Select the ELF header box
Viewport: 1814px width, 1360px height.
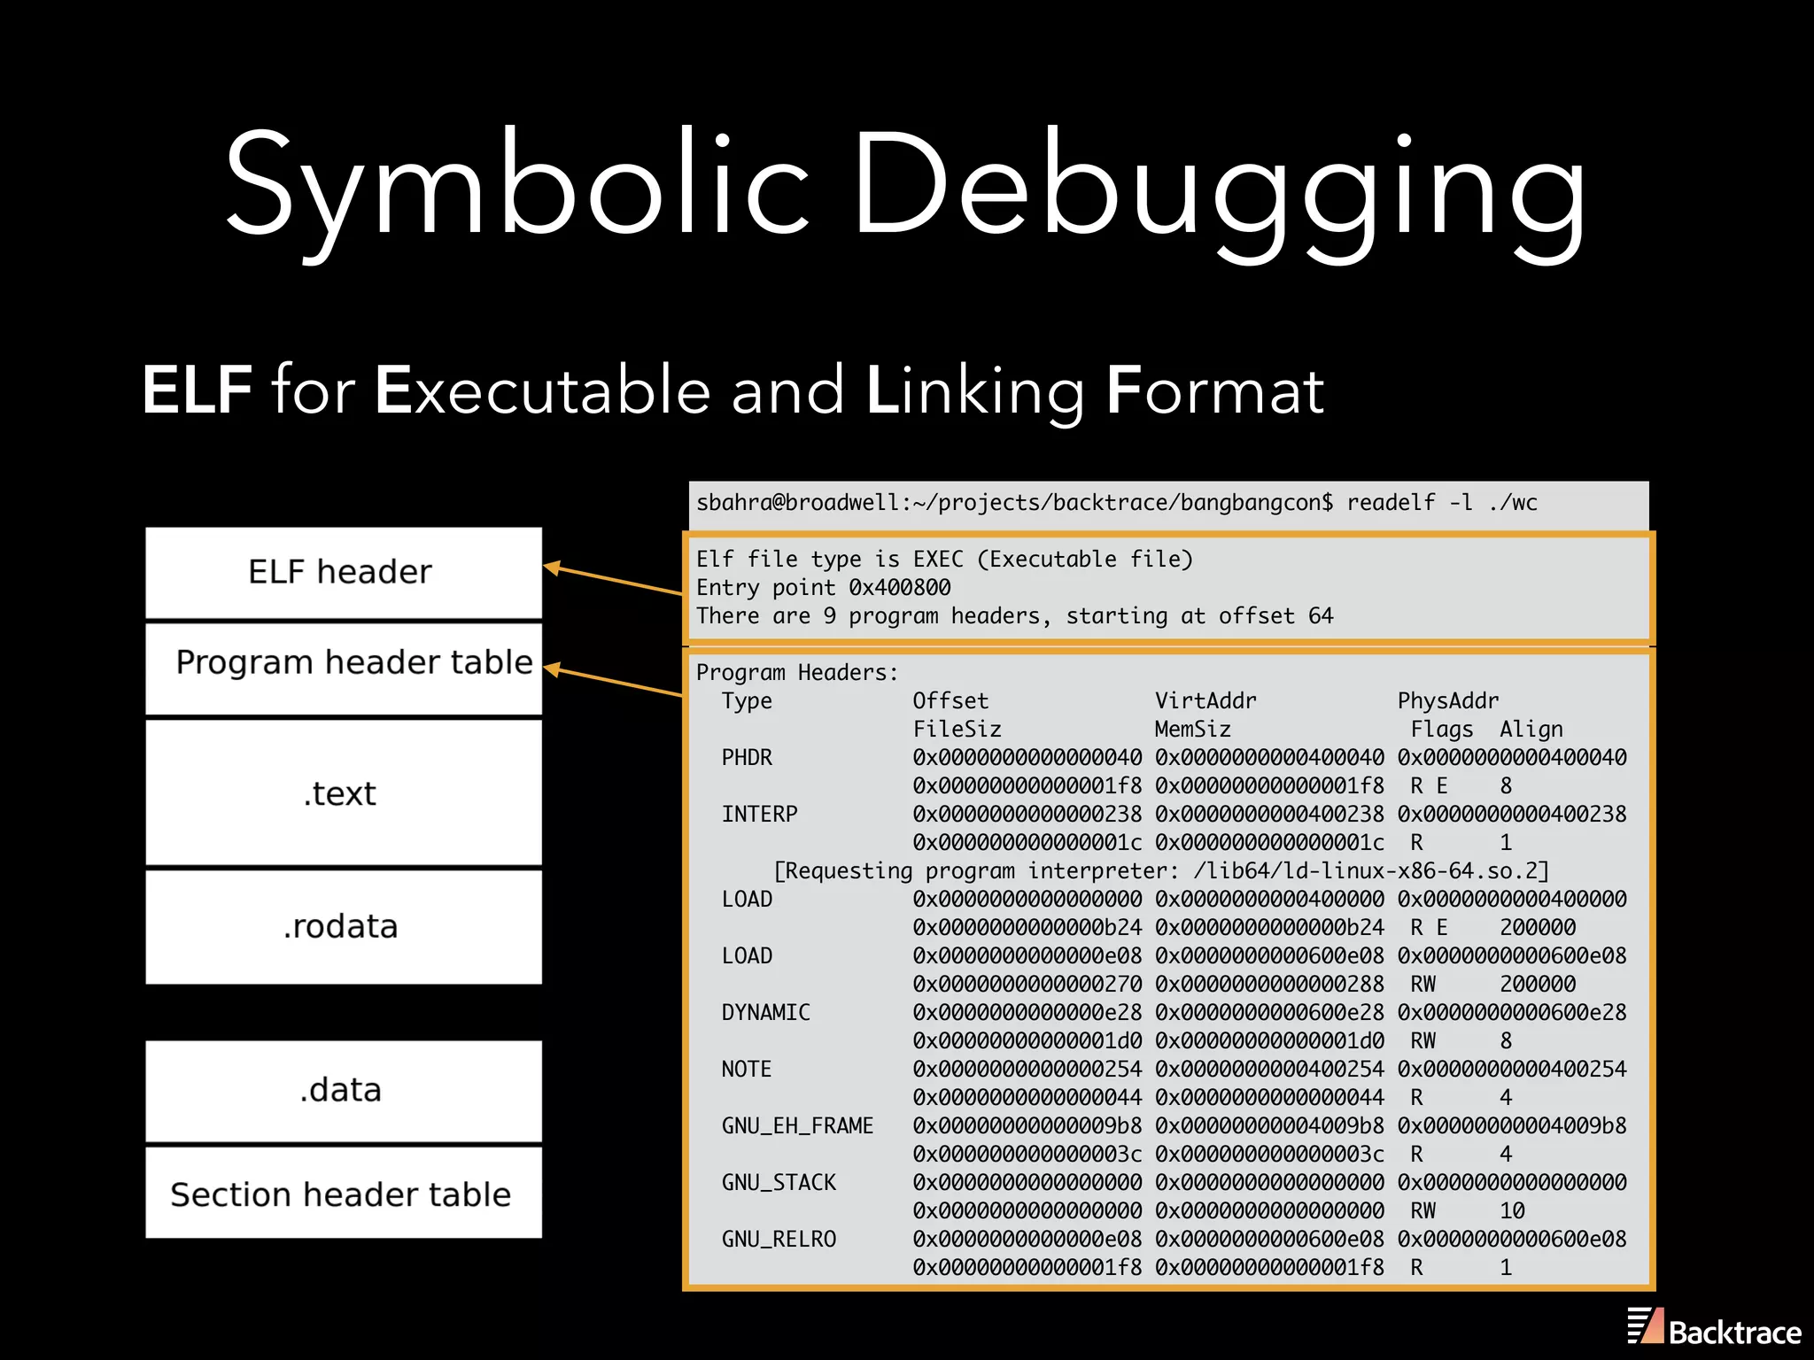pyautogui.click(x=344, y=573)
